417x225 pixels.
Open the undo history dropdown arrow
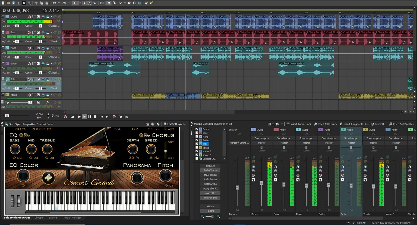tap(59, 3)
